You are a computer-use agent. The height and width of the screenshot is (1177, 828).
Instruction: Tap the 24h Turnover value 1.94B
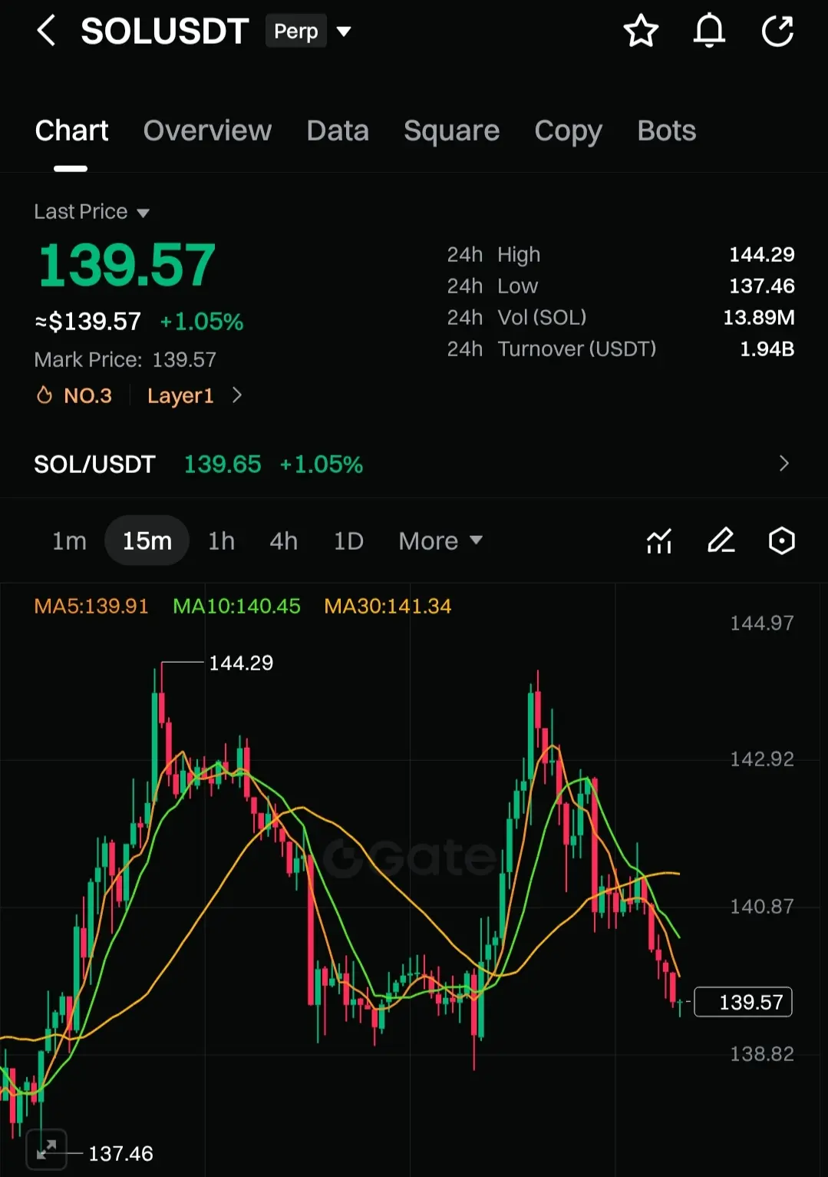coord(767,349)
